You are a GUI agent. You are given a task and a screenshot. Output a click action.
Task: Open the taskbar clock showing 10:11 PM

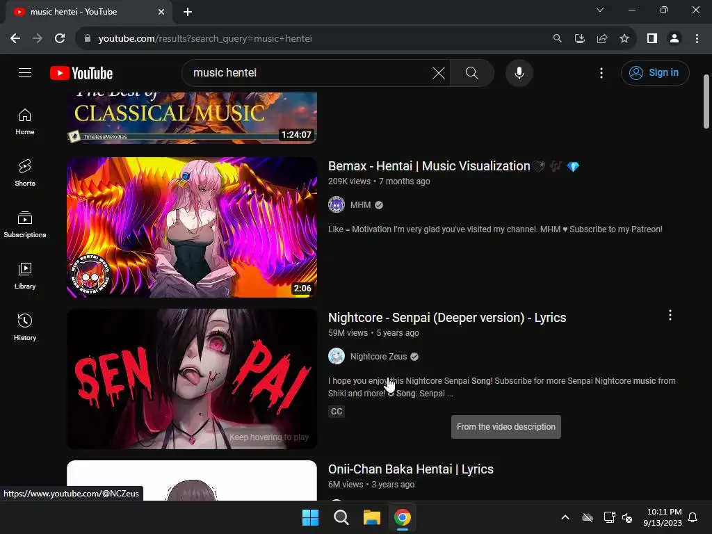click(663, 517)
